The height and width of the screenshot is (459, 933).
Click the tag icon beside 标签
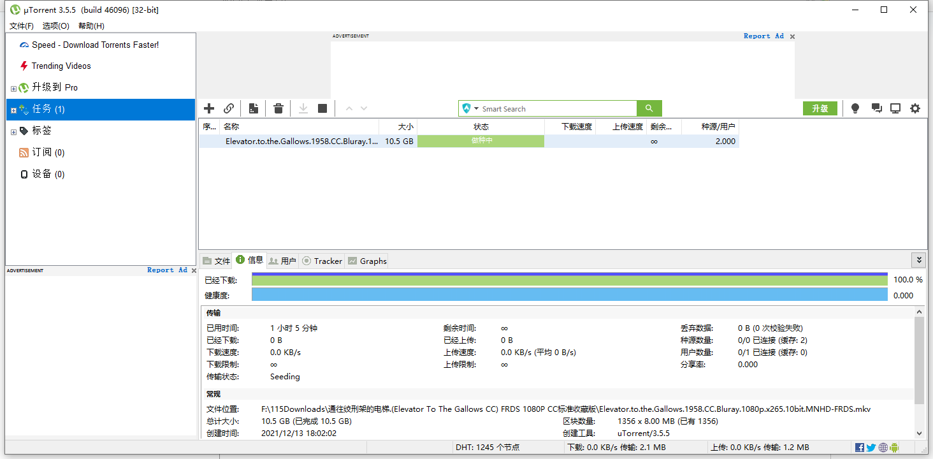click(24, 131)
